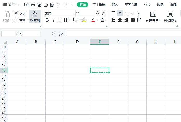Click the 剪切 cut button
The image size is (181, 122).
point(20,13)
